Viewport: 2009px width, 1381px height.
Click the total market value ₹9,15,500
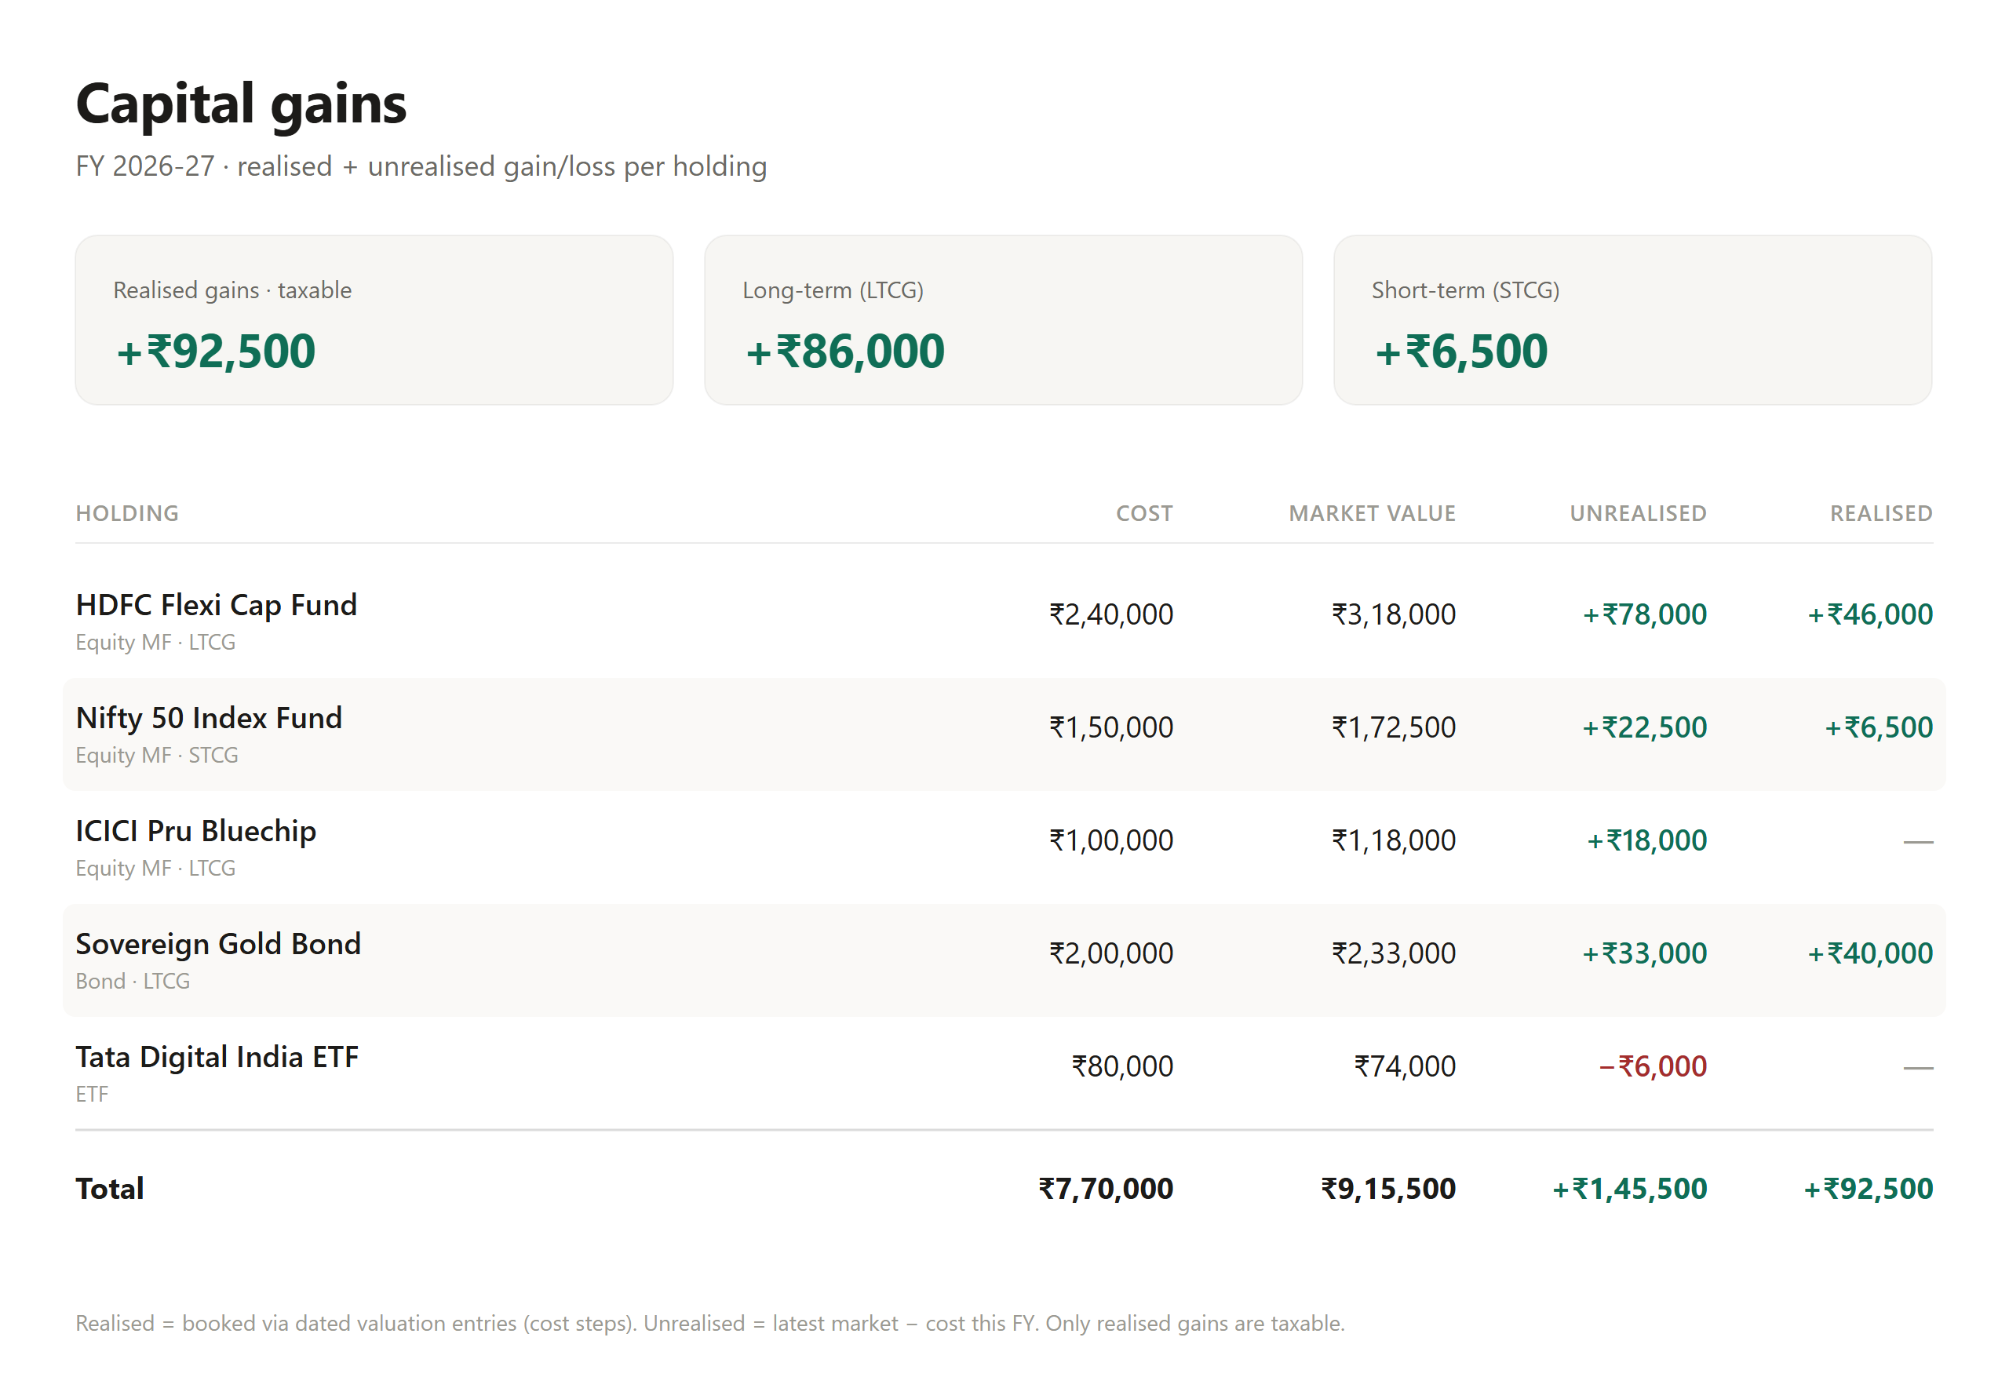tap(1389, 1190)
